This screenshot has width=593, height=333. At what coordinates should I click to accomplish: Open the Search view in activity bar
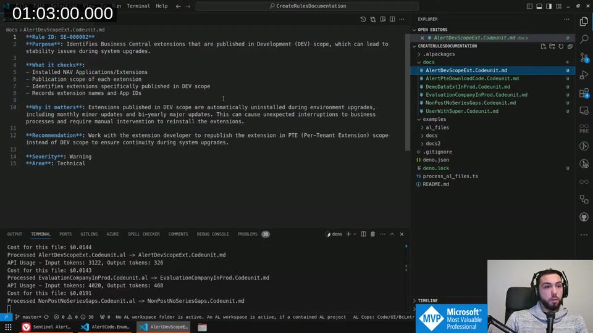coord(584,39)
